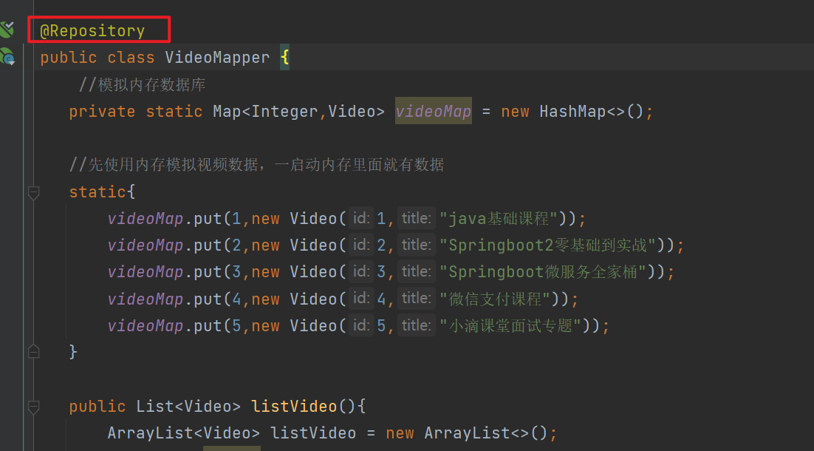The image size is (814, 451).
Task: Click the ArrayList<Video> local variable type
Action: [184, 433]
